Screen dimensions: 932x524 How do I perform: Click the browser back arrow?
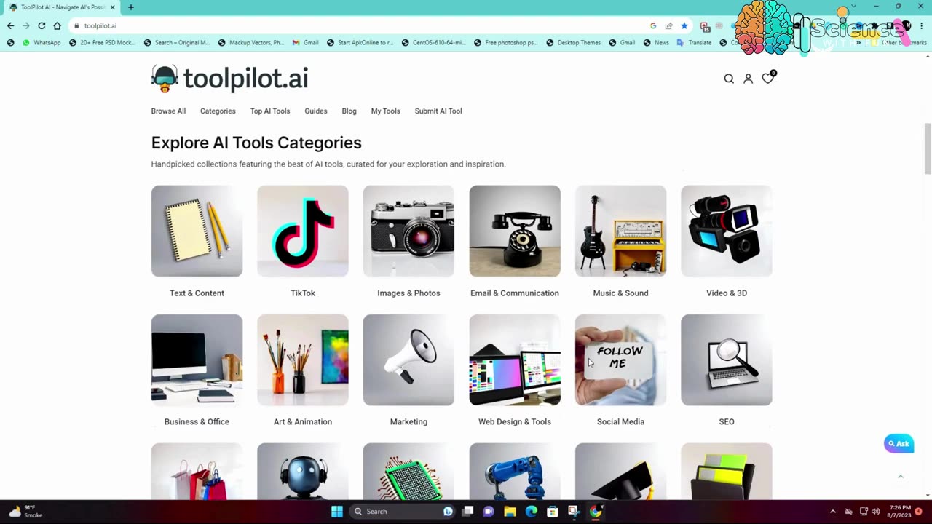point(10,25)
